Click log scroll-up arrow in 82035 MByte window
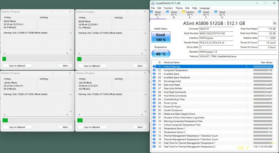 pos(71,33)
